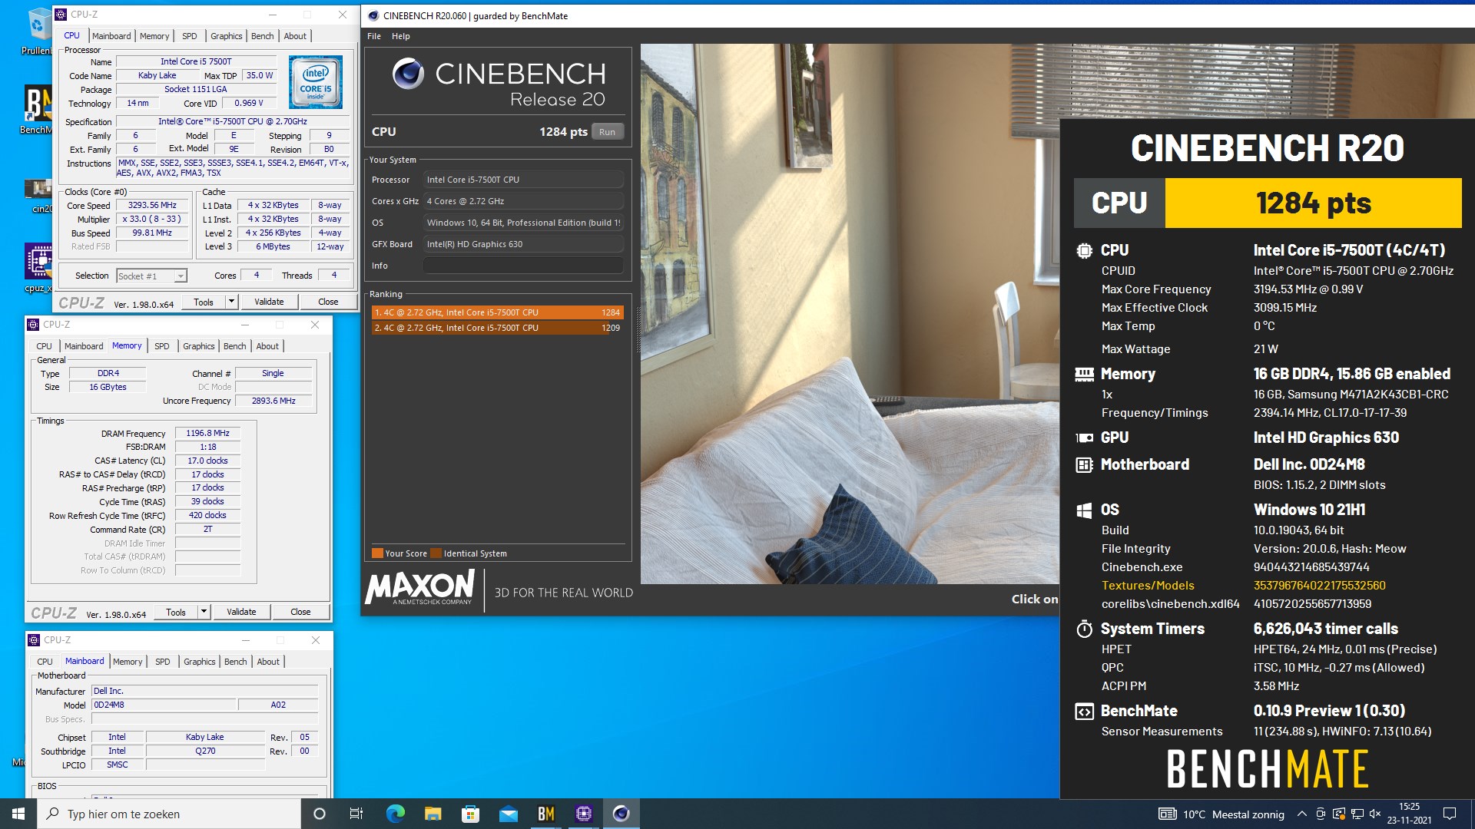Open Cortana circle icon on taskbar
This screenshot has width=1475, height=829.
pyautogui.click(x=320, y=814)
